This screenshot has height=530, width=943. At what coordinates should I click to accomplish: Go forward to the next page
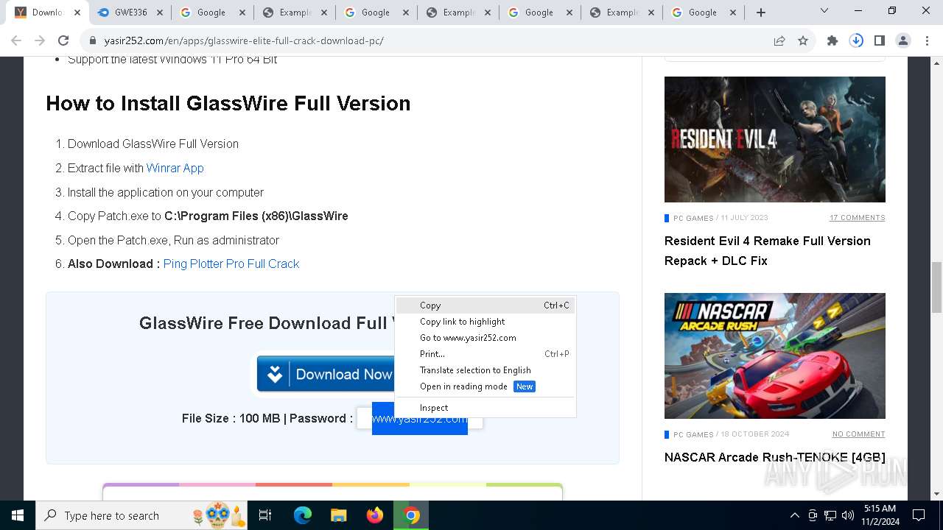point(40,41)
